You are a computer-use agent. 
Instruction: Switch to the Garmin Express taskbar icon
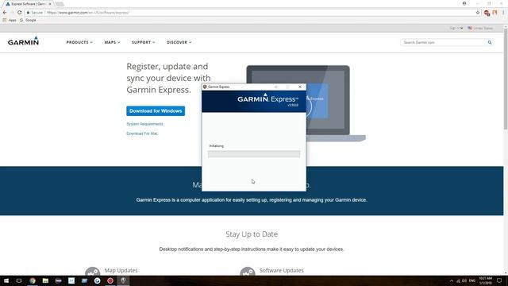click(123, 280)
